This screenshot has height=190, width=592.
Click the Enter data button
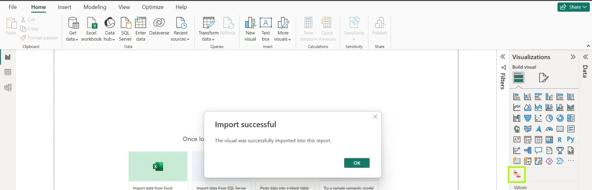pos(141,29)
